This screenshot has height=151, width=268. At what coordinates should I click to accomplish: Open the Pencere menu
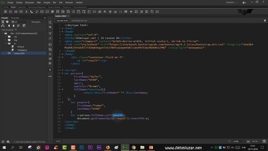click(x=69, y=3)
